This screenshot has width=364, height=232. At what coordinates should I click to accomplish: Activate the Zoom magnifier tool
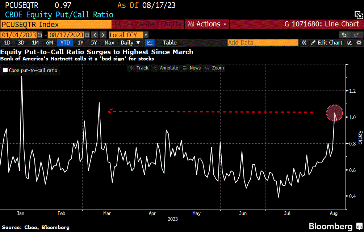tap(214, 68)
